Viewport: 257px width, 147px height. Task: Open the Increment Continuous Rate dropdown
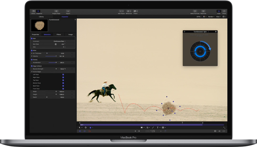pyautogui.click(x=59, y=41)
